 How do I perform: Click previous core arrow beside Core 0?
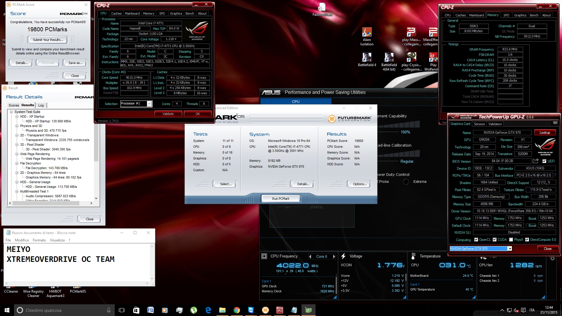(x=310, y=257)
